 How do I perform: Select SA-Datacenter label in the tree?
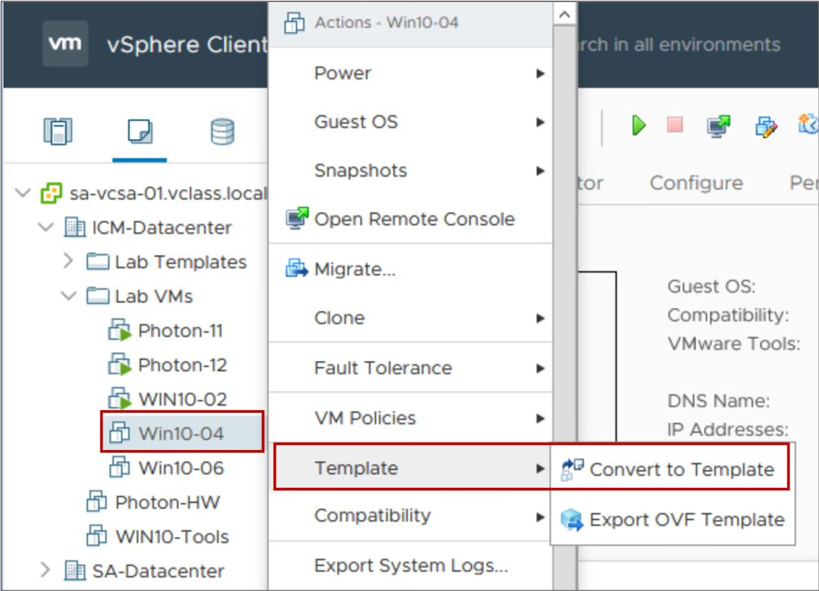(158, 570)
